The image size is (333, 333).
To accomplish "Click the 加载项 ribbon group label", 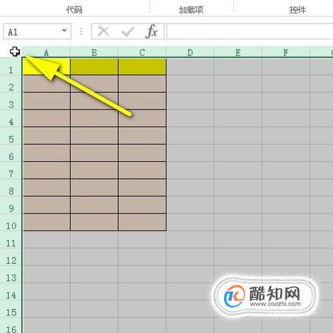I will [191, 10].
